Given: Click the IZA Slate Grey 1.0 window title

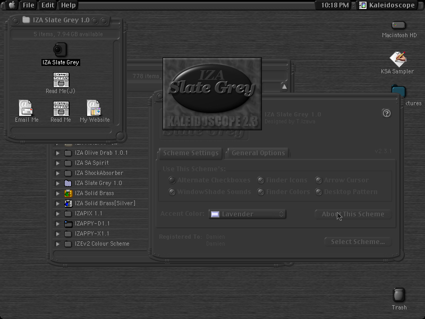Looking at the screenshot, I should click(x=61, y=20).
